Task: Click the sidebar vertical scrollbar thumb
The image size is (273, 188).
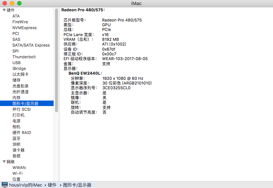Action: tap(56, 60)
